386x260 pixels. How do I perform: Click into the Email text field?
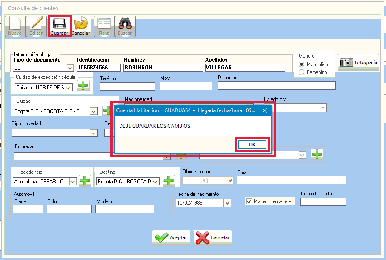point(291,180)
